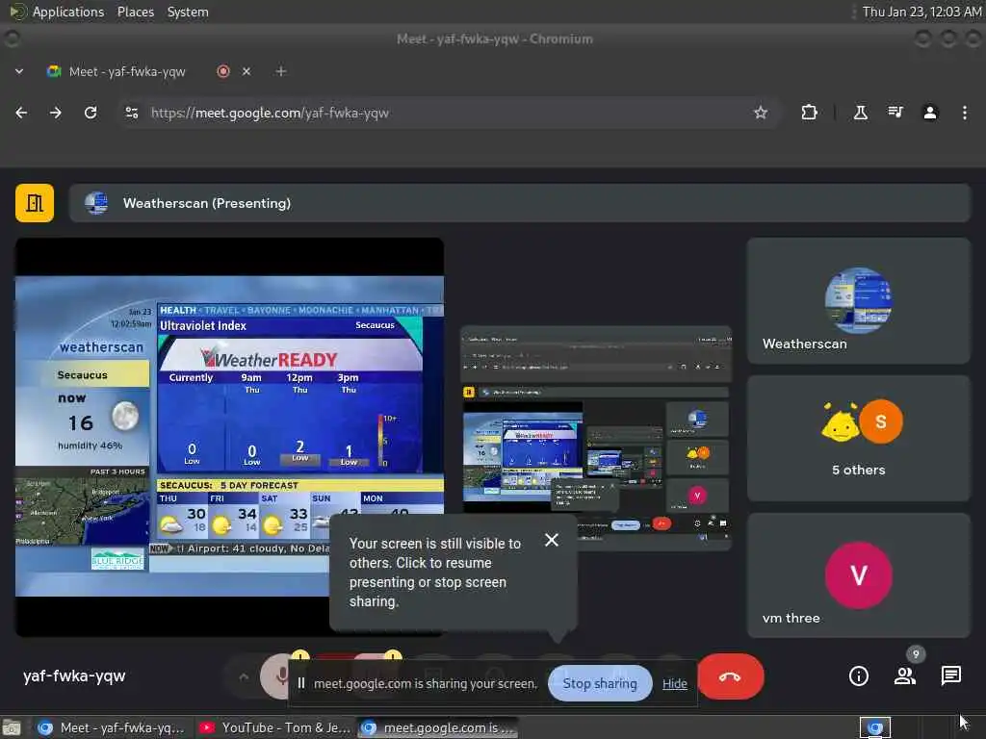Go forward using the browser forward arrow
This screenshot has width=986, height=739.
coord(55,113)
